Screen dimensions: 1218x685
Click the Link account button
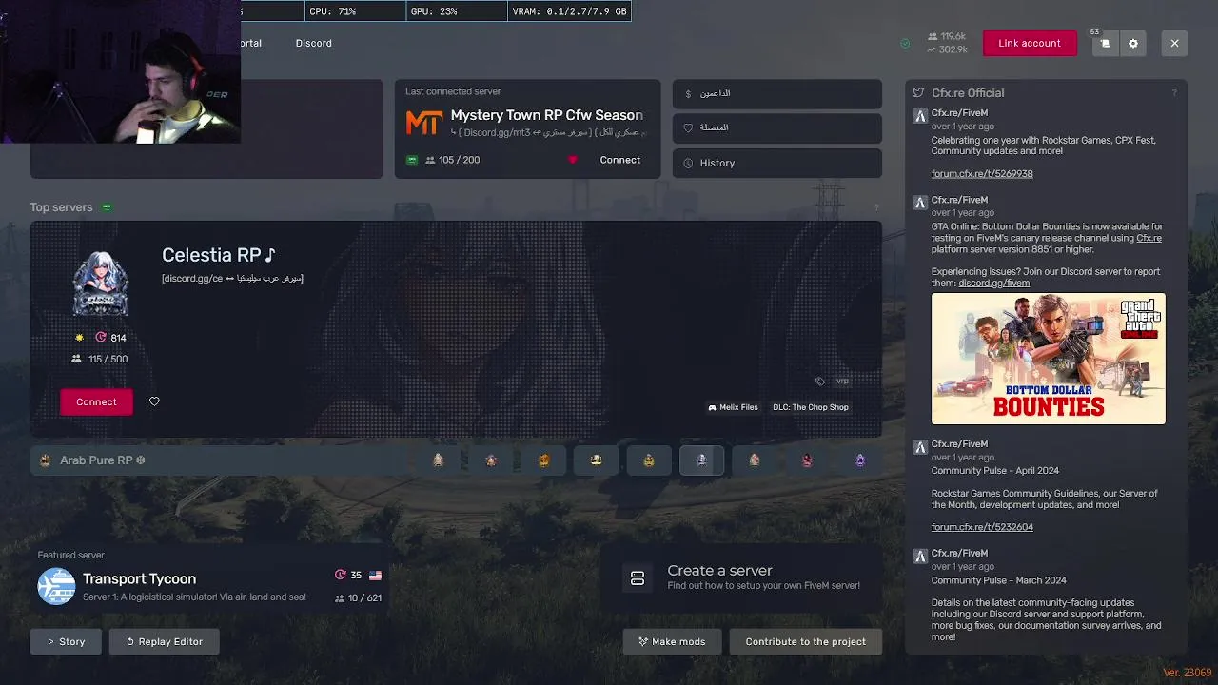(1030, 43)
